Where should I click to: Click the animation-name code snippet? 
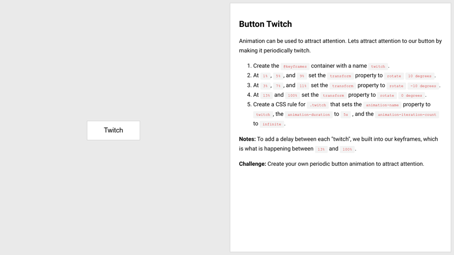[382, 105]
